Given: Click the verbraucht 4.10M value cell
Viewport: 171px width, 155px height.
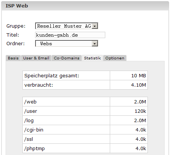Looking at the screenshot, I should click(x=129, y=85).
